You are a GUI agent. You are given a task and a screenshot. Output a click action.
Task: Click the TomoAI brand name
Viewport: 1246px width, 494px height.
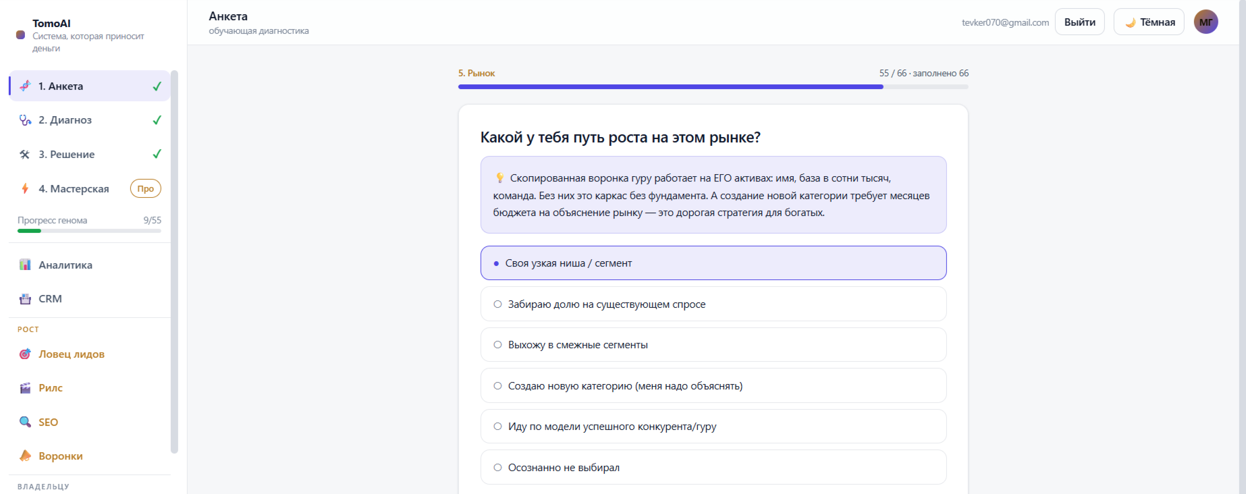(51, 23)
